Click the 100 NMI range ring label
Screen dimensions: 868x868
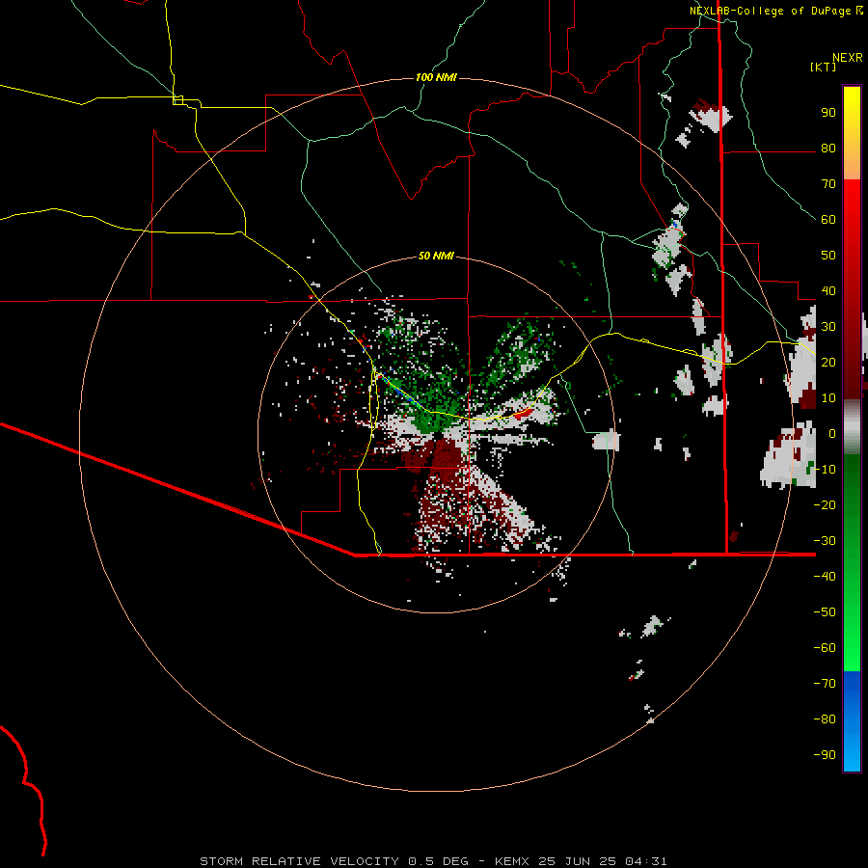coord(436,77)
